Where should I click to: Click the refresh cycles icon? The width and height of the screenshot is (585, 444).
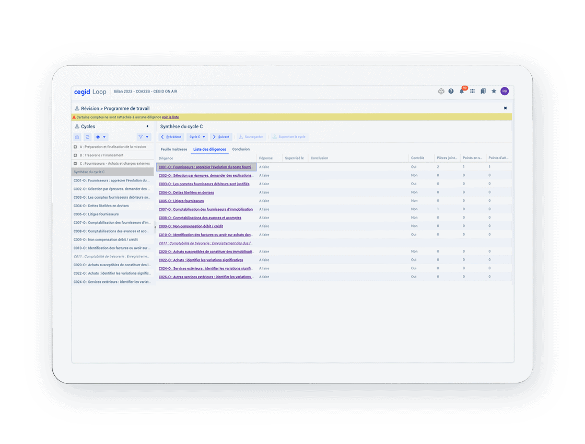pos(87,137)
